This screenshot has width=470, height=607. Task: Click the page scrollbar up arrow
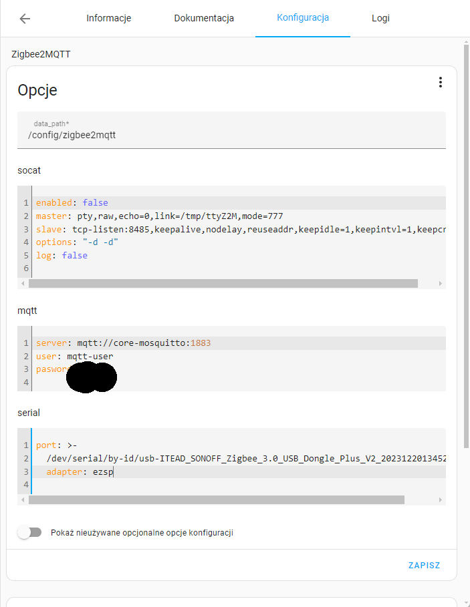(466, 41)
